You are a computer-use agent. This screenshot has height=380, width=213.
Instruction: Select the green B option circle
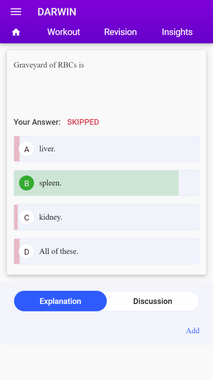tap(27, 183)
